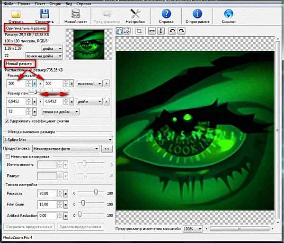The height and width of the screenshot is (243, 284).
Task: Click the Сохранить floppy disk icon
Action: pyautogui.click(x=44, y=13)
